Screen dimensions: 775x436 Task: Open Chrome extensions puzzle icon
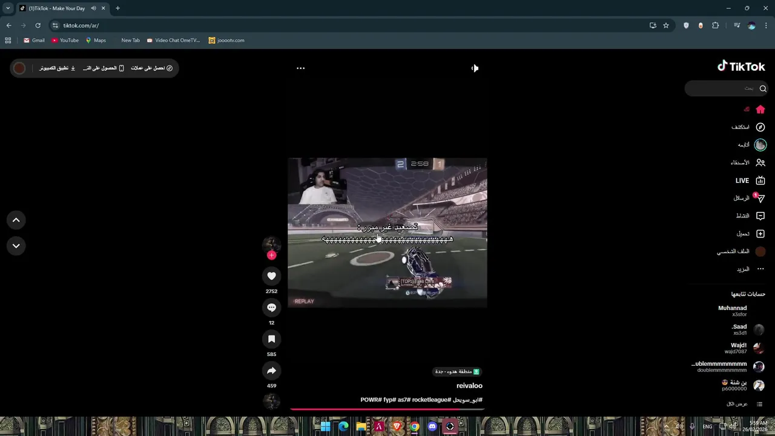click(x=716, y=25)
